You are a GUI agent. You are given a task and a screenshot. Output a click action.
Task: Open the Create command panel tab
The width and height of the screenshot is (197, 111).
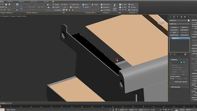170,17
